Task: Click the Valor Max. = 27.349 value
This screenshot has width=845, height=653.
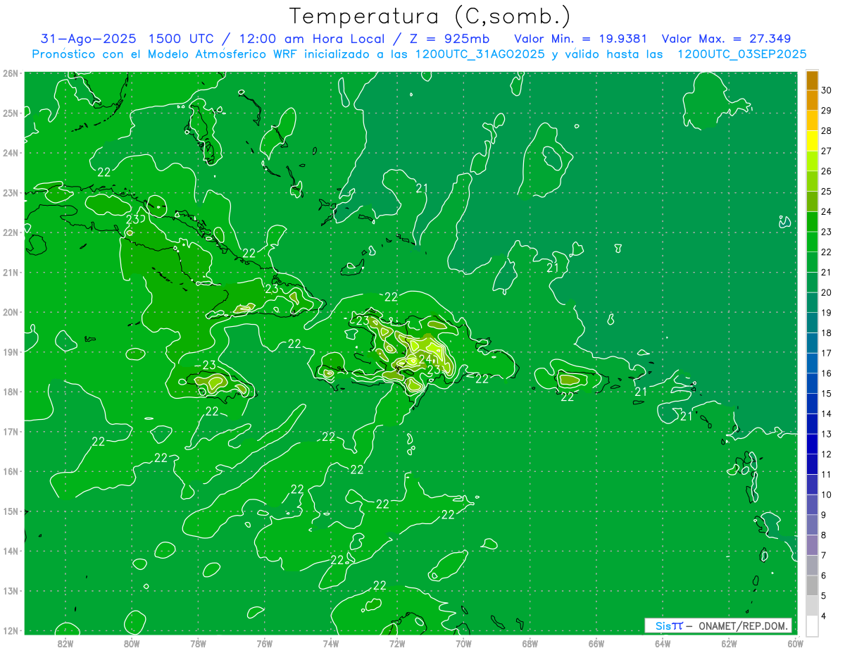Action: pos(726,39)
